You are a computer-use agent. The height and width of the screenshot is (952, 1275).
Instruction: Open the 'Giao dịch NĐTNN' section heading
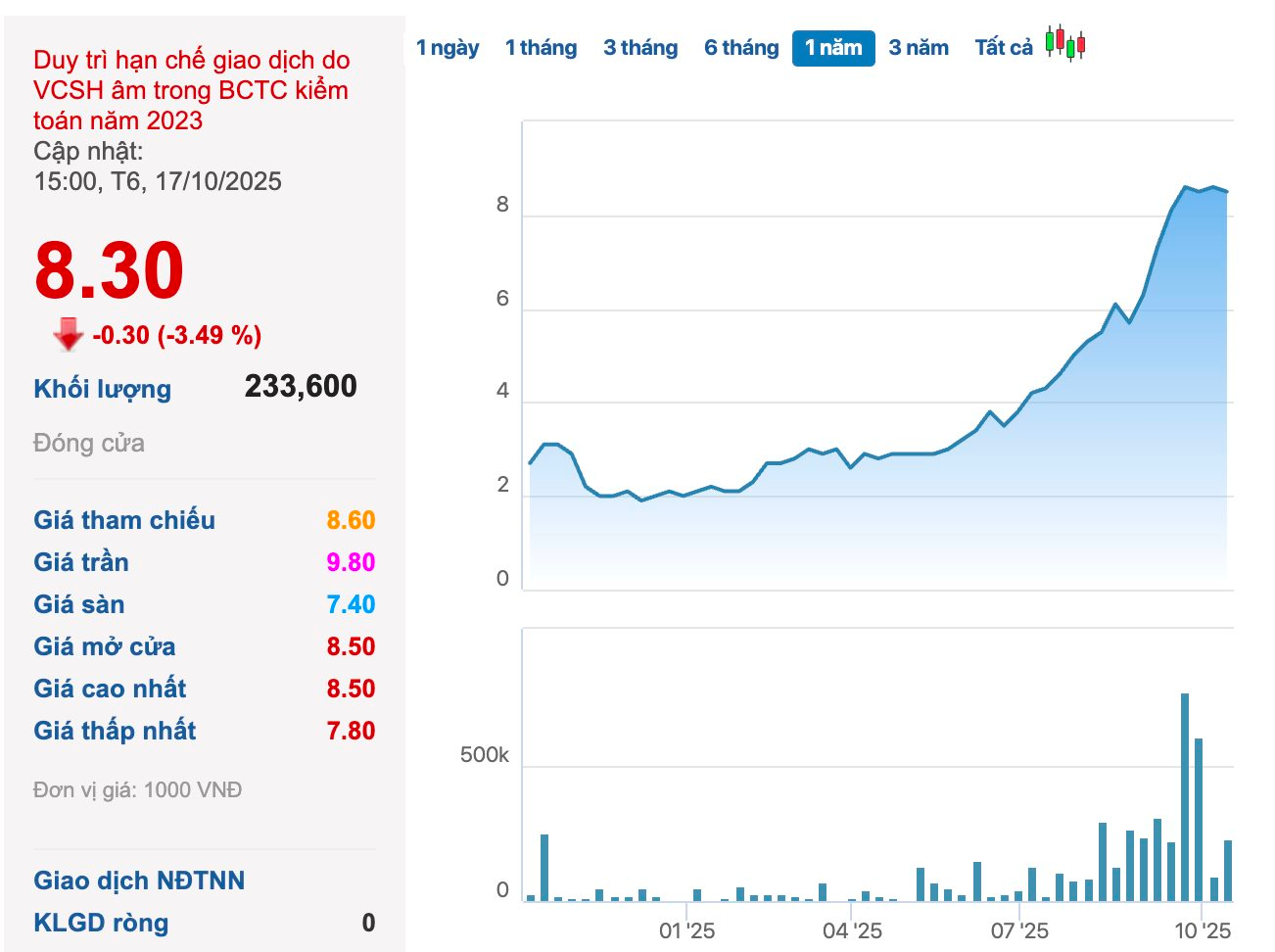click(x=139, y=881)
